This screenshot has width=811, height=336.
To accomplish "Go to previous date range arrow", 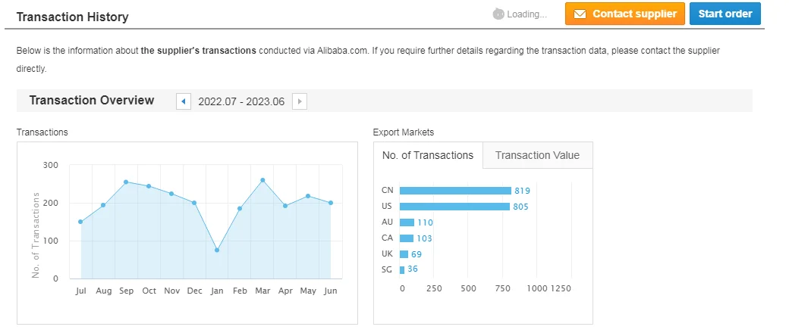I will [x=184, y=101].
